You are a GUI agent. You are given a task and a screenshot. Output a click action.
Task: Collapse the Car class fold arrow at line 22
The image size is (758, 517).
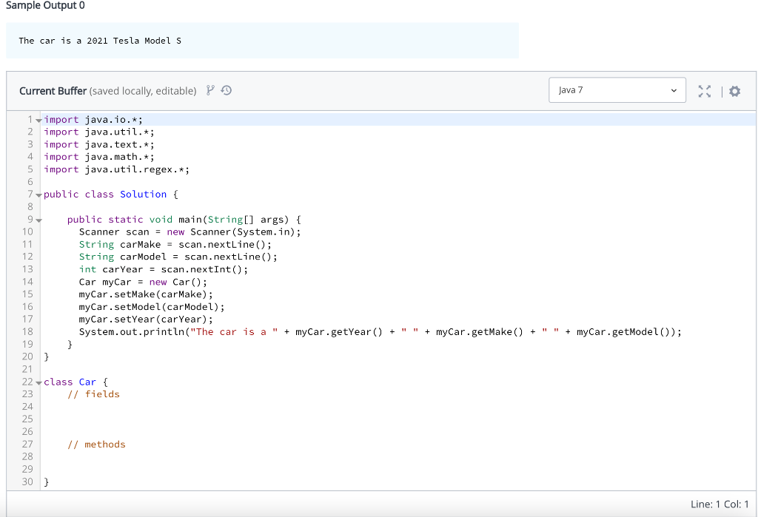[38, 382]
